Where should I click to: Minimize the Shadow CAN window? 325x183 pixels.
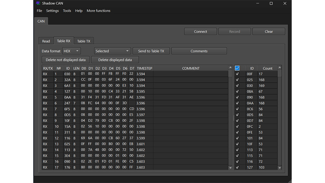(257, 3)
